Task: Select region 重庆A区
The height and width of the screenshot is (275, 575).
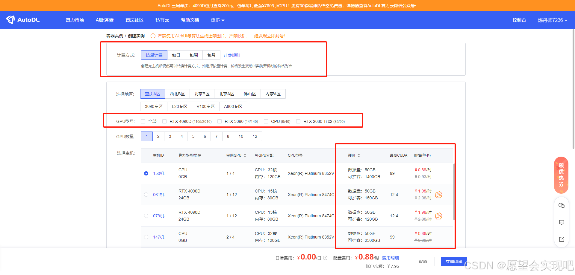Action: coord(153,94)
